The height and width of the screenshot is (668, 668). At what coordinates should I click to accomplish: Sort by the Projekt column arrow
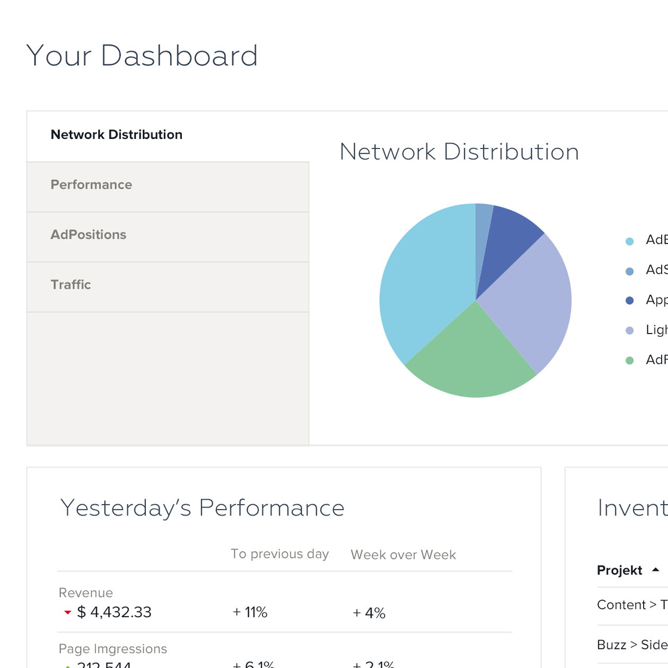coord(656,570)
